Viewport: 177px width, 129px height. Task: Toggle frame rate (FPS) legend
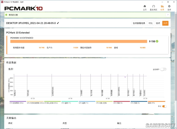[156, 102]
